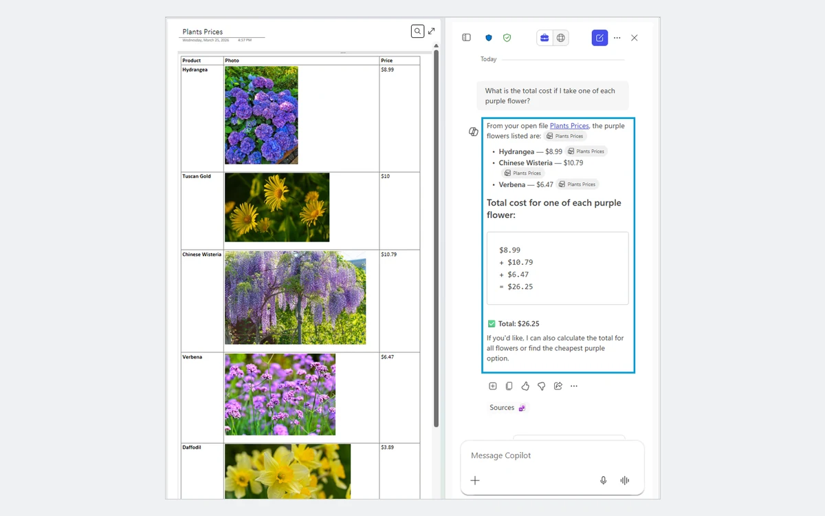Open the Copilot header more options menu
This screenshot has height=516, width=825.
coord(617,38)
